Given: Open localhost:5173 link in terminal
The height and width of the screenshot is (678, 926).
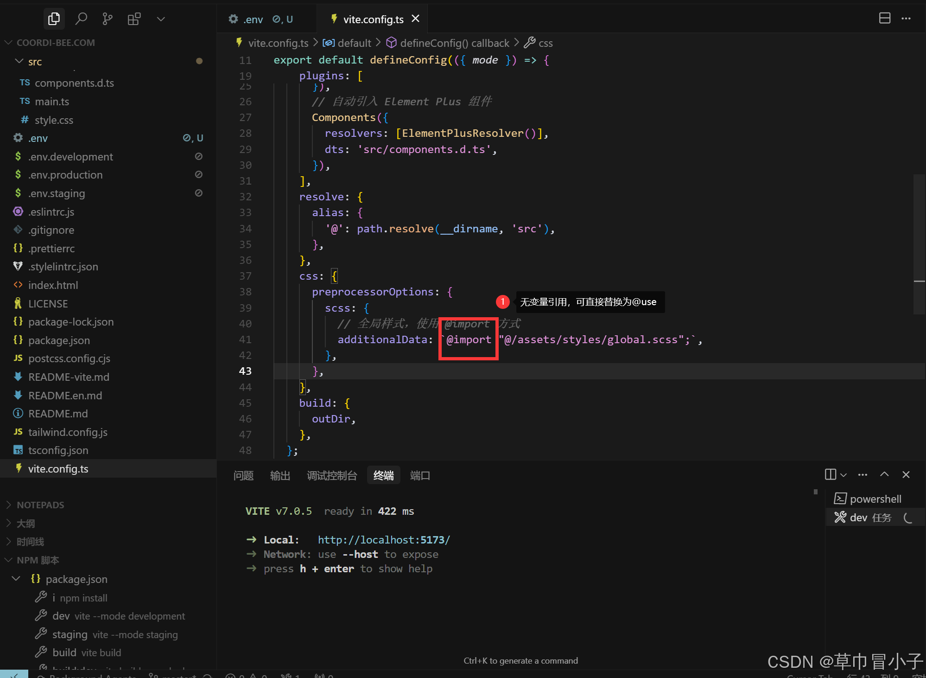Looking at the screenshot, I should pos(384,540).
